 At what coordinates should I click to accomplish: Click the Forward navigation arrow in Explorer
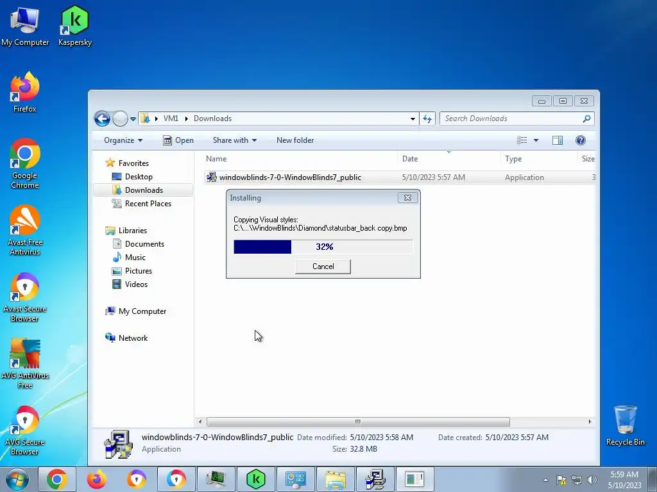[120, 119]
